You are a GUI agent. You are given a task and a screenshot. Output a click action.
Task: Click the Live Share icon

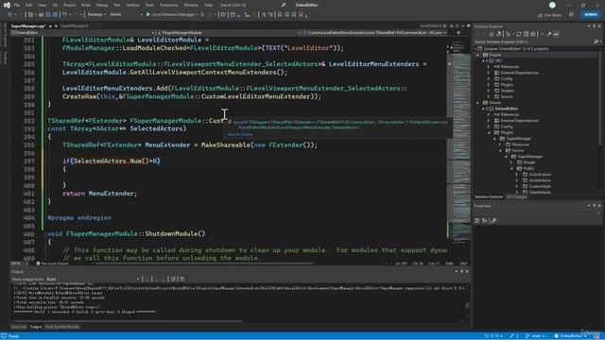point(540,15)
